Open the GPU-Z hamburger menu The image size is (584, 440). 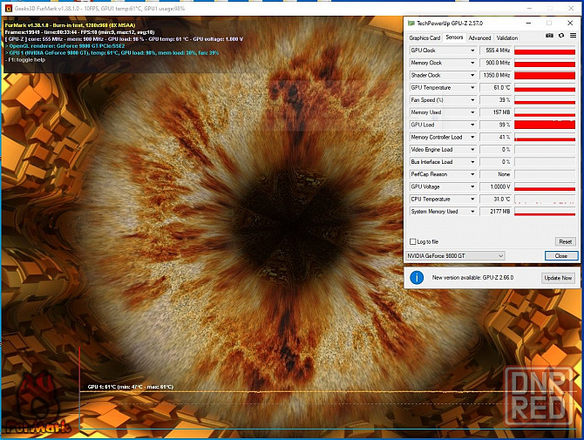click(574, 36)
